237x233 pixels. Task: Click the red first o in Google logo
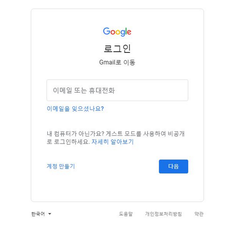[113, 32]
